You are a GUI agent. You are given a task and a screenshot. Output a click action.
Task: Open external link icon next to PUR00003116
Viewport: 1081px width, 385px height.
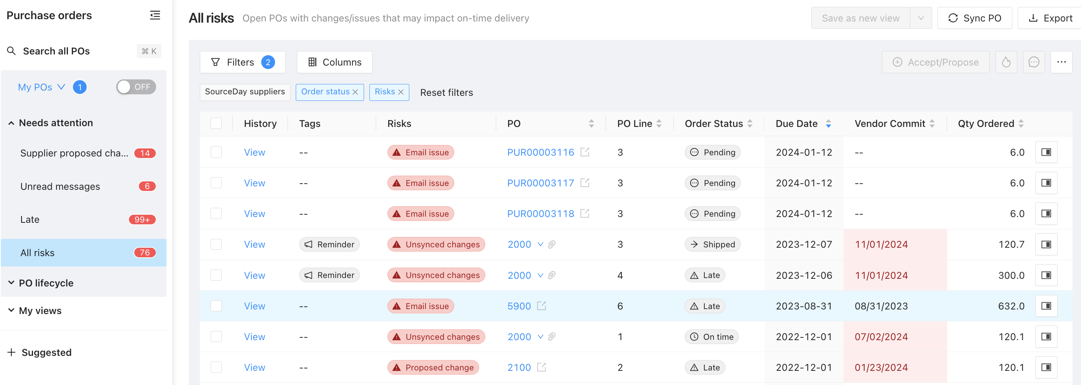pos(585,152)
